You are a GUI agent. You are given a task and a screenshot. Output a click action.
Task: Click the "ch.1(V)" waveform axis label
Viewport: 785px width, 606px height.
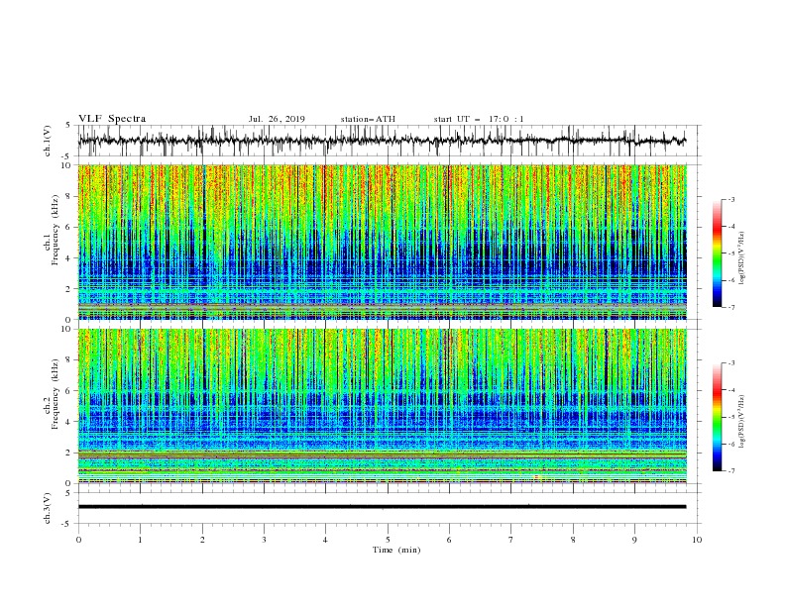pyautogui.click(x=48, y=141)
